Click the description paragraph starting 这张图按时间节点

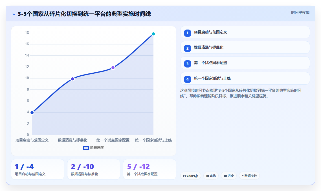pos(241,93)
